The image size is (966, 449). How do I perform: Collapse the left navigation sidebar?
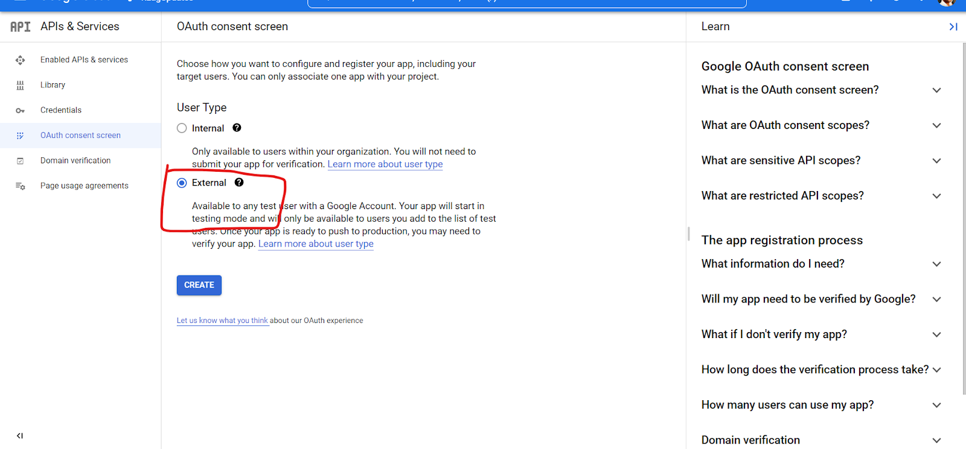click(x=20, y=436)
